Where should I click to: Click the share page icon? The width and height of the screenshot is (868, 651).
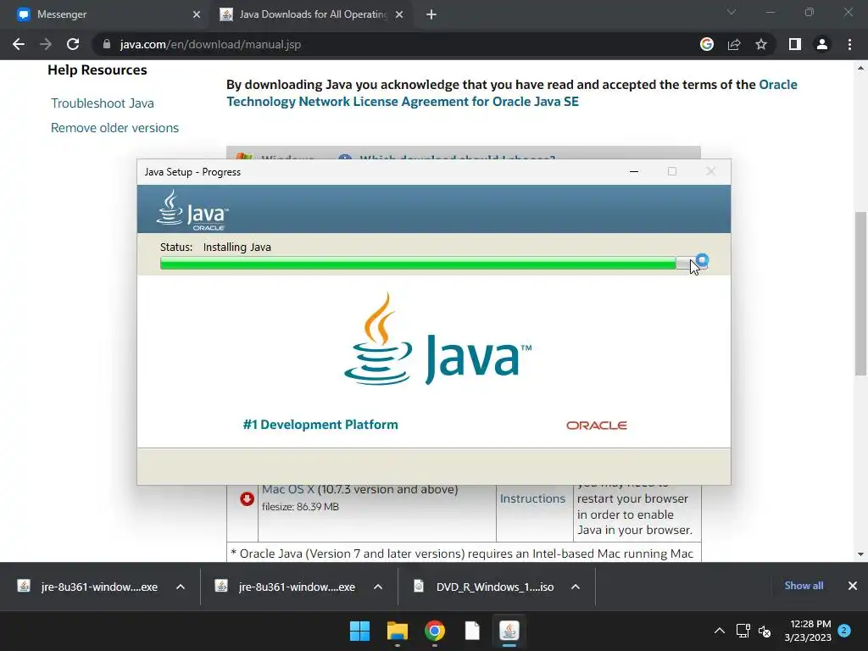(x=734, y=44)
